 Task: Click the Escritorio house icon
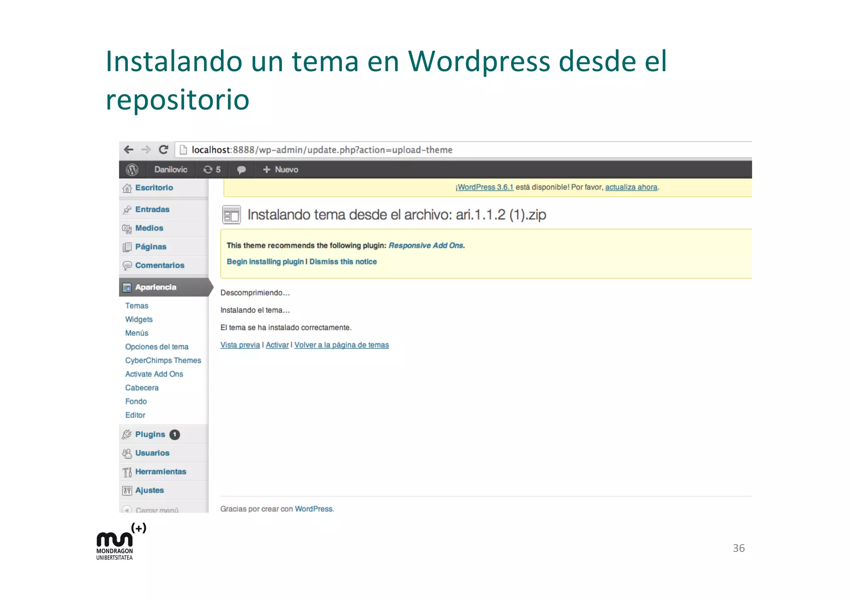click(127, 188)
